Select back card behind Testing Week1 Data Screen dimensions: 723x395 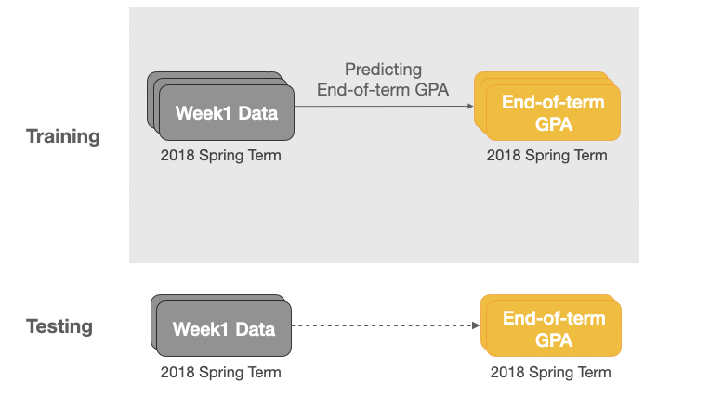coord(216,298)
